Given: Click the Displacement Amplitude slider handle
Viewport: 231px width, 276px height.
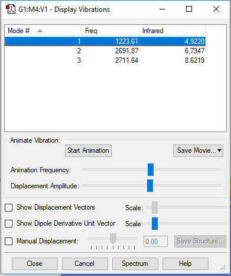Looking at the screenshot, I should [x=150, y=185].
